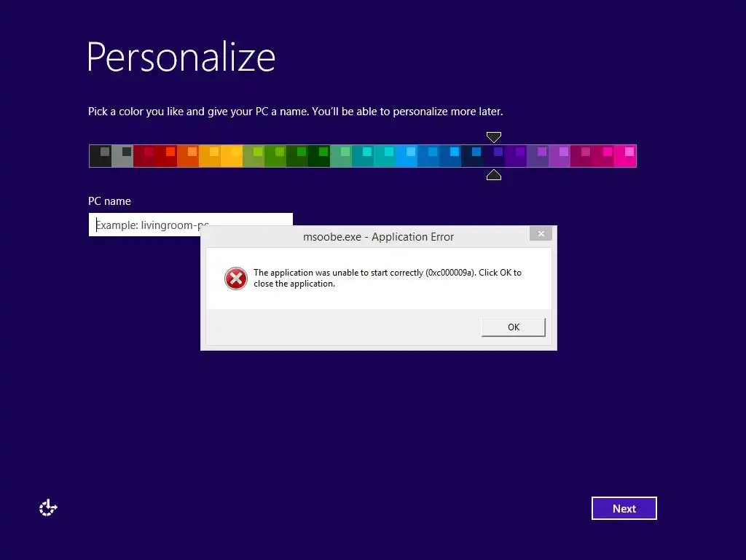This screenshot has width=746, height=560.
Task: Open the Ease of Access icon
Action: (48, 508)
